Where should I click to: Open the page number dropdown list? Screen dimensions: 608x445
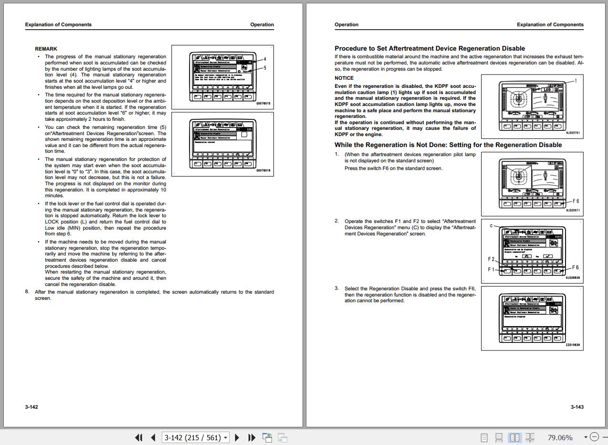pyautogui.click(x=225, y=437)
